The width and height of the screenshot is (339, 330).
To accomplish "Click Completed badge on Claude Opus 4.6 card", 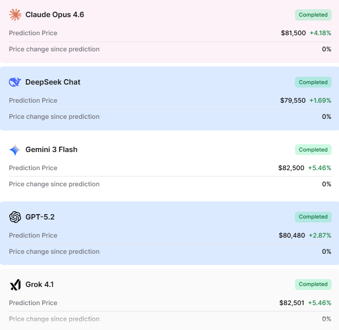I will tap(313, 15).
